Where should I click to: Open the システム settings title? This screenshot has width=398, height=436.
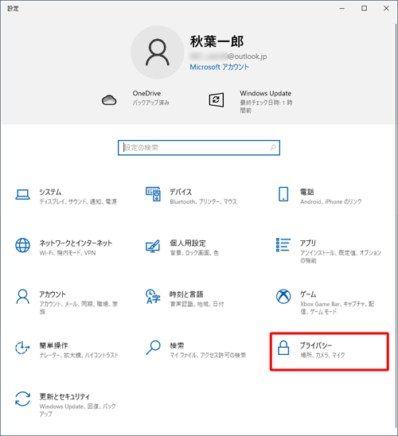coord(50,192)
